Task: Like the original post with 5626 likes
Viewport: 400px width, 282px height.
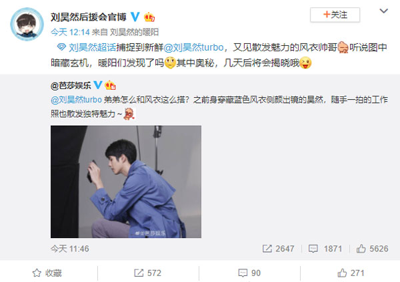Action: (x=372, y=249)
